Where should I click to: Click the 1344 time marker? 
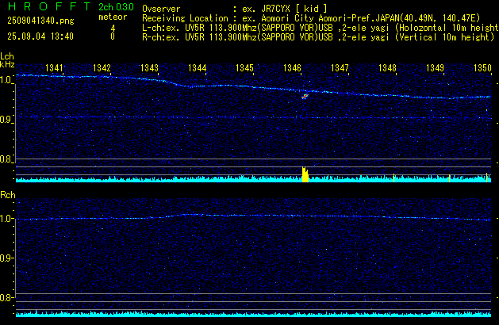198,68
